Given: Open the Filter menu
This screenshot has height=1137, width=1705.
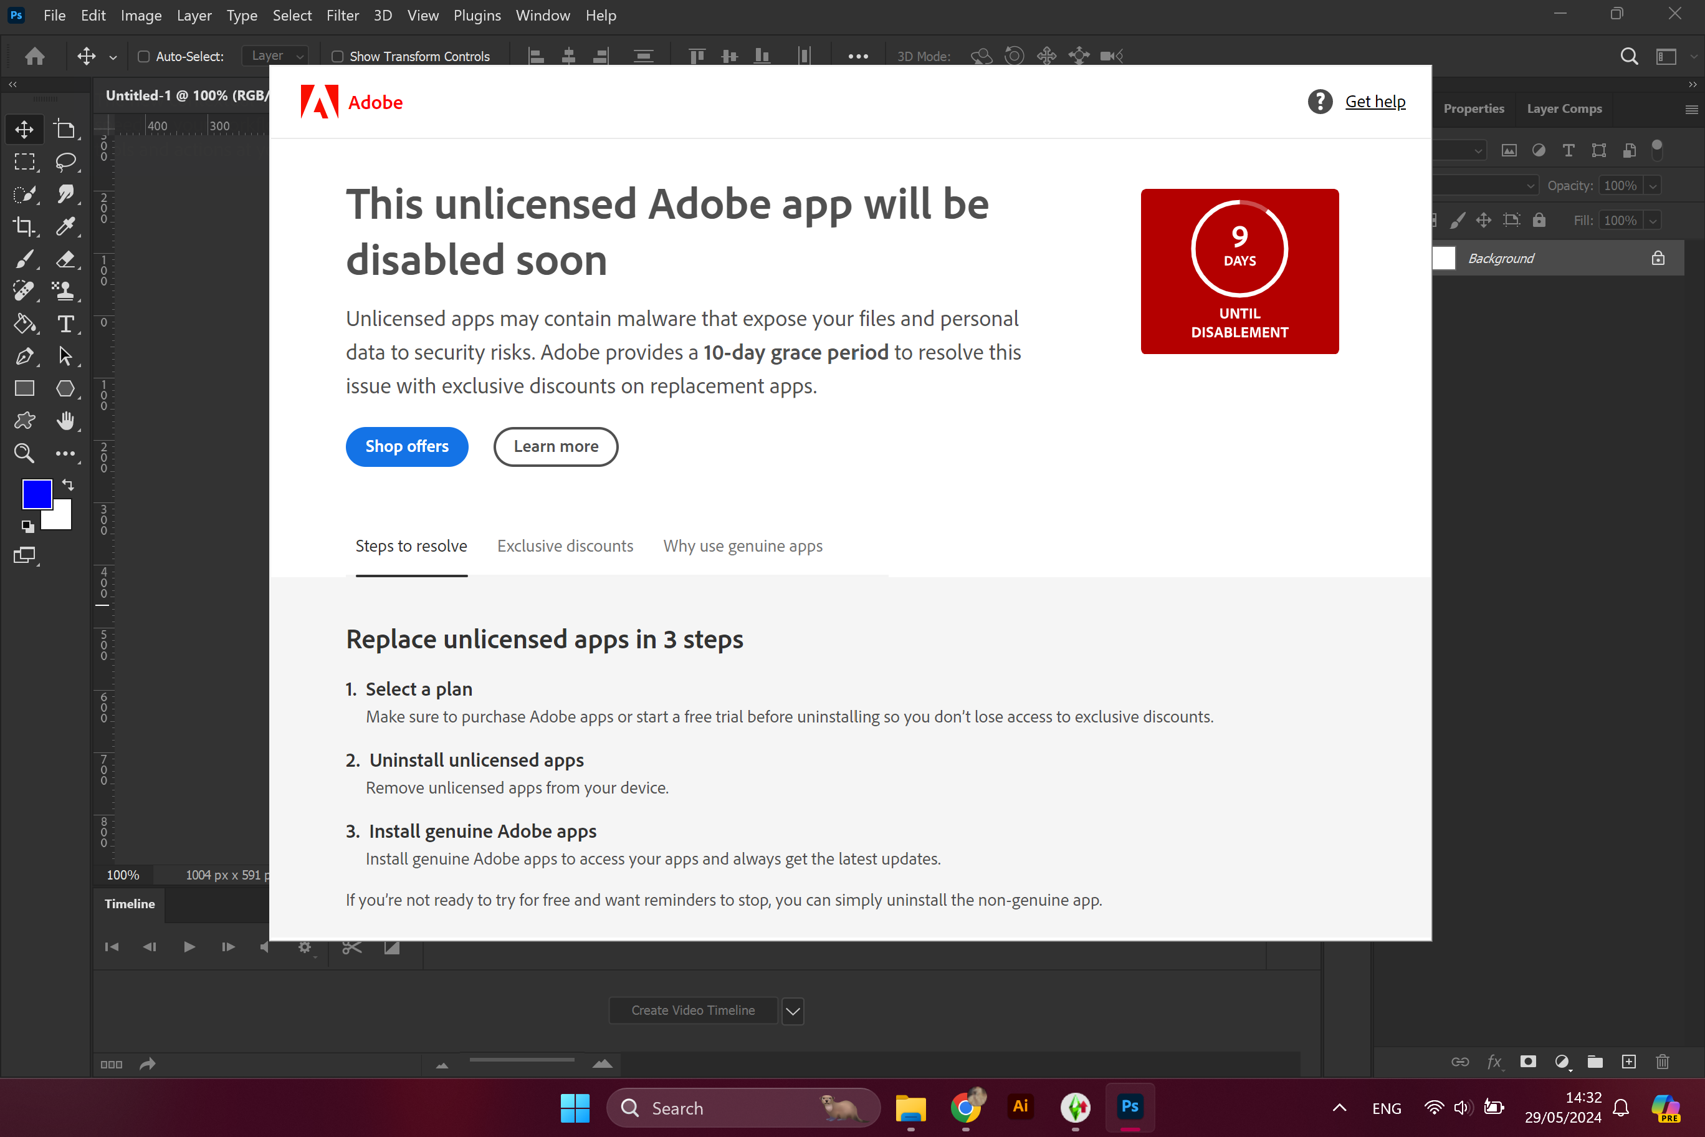Looking at the screenshot, I should coord(342,15).
